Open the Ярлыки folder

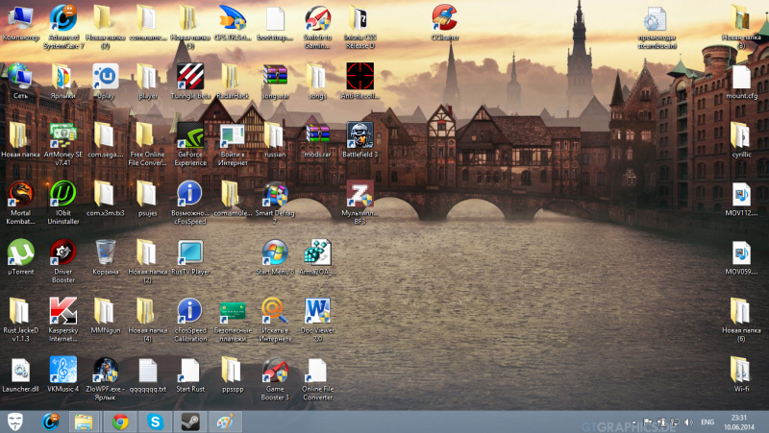pos(62,77)
